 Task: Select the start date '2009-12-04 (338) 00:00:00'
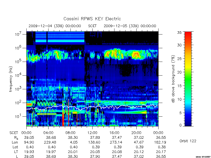point(55,26)
